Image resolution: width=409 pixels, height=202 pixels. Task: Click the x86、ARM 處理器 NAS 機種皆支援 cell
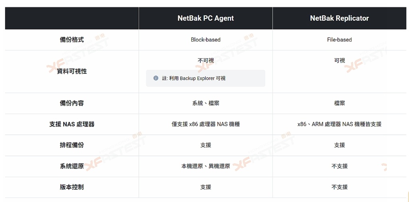340,124
